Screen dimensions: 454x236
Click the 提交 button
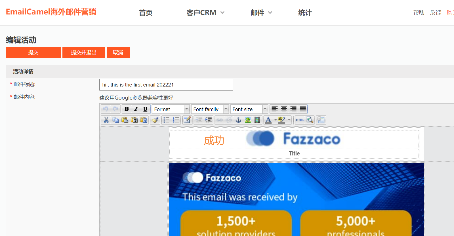[x=33, y=52]
